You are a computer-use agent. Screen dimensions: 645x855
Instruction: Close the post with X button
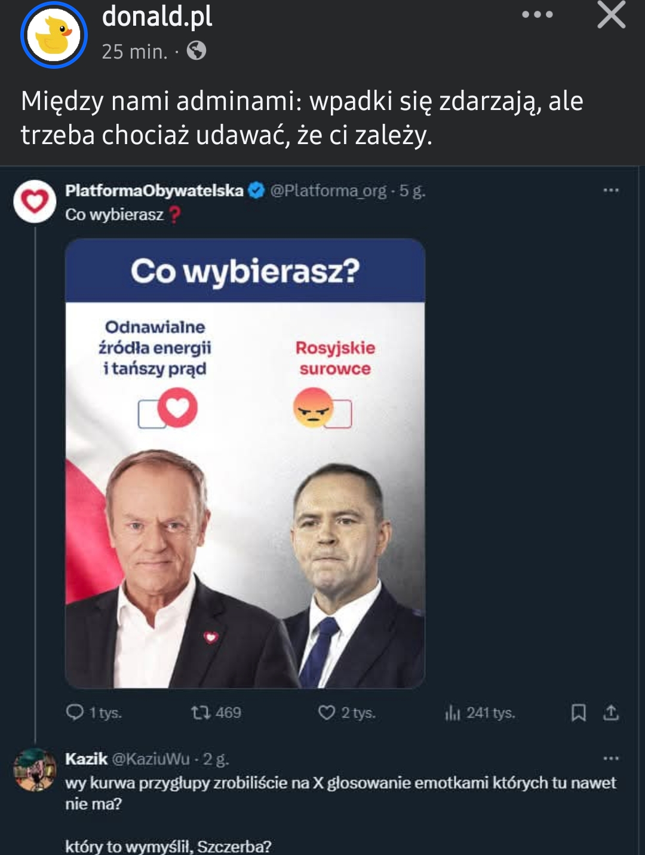coord(611,15)
